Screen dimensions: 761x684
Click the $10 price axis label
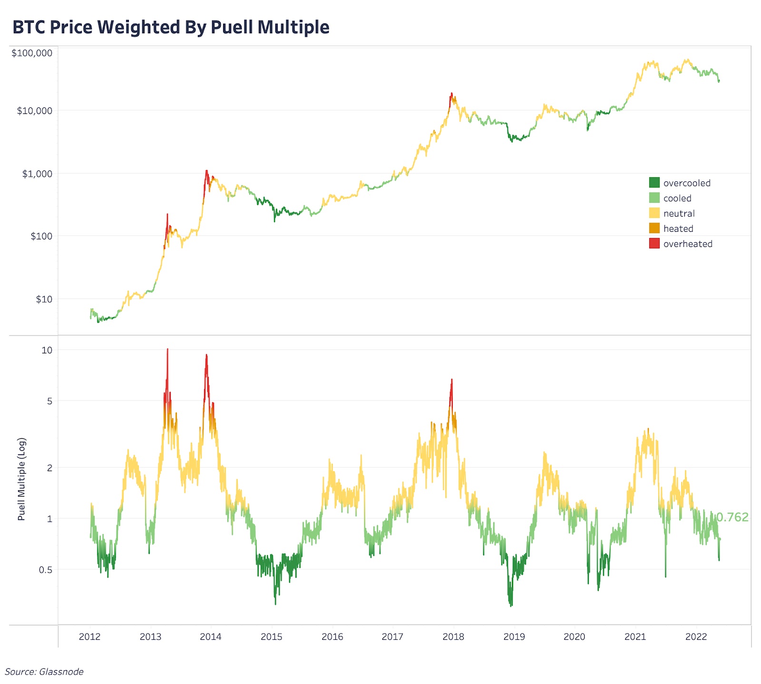pyautogui.click(x=44, y=299)
